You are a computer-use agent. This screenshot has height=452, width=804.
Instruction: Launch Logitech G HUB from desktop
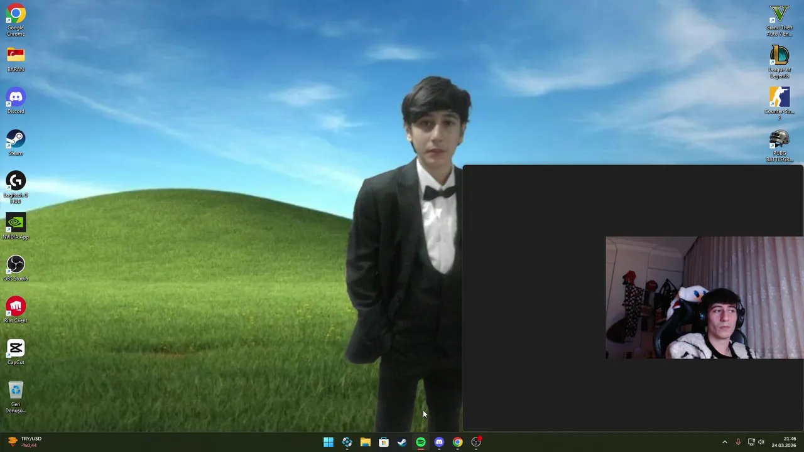[16, 188]
